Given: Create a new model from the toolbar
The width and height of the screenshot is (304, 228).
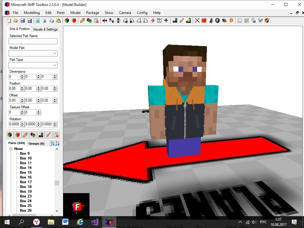Looking at the screenshot, I should (9, 20).
